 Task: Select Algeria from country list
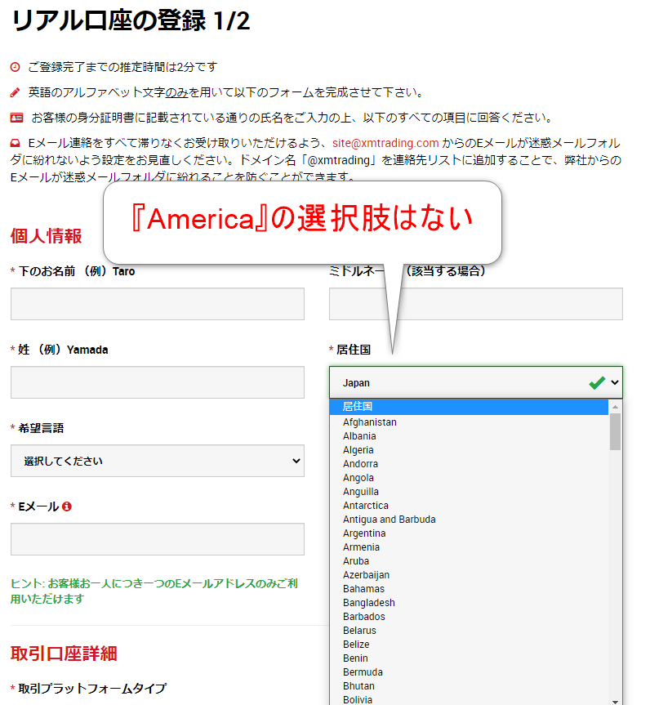(x=469, y=450)
